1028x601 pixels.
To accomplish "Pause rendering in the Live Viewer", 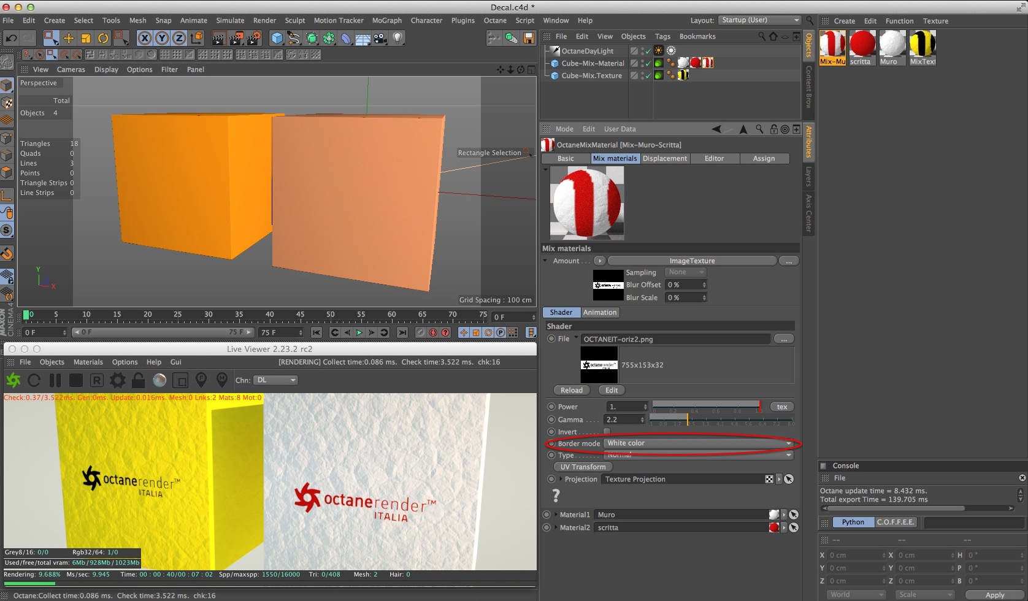I will [x=55, y=380].
